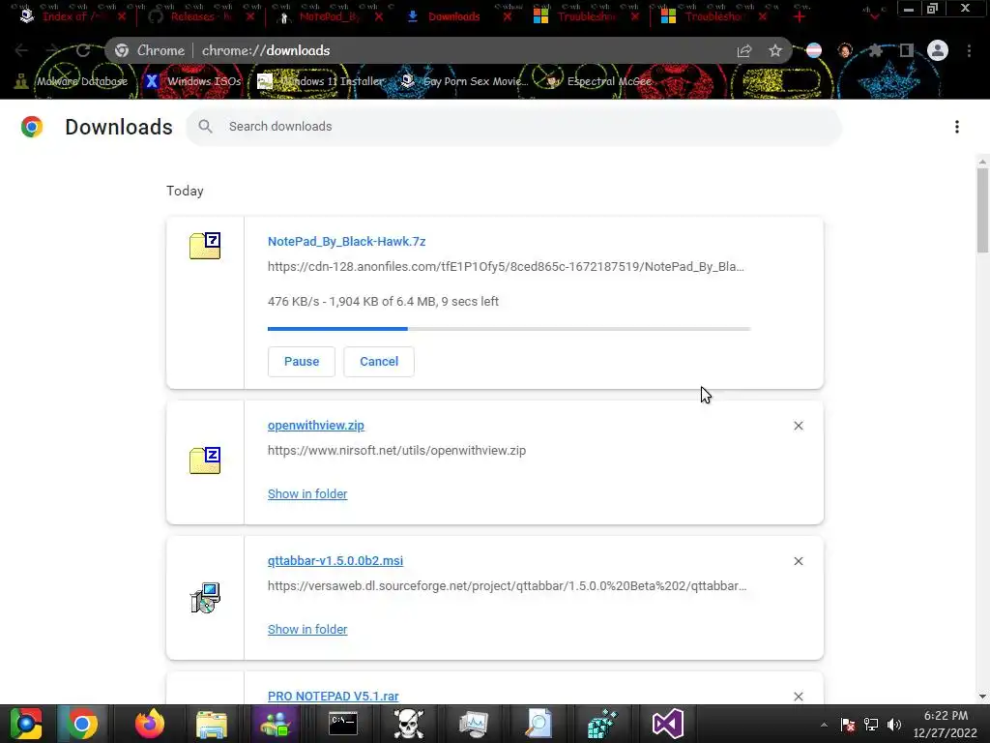990x743 pixels.
Task: Click the Chrome logo beside Downloads title
Action: point(32,127)
